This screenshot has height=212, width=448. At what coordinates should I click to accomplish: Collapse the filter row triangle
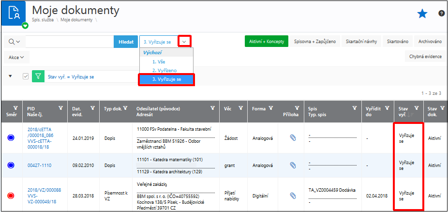[10, 76]
